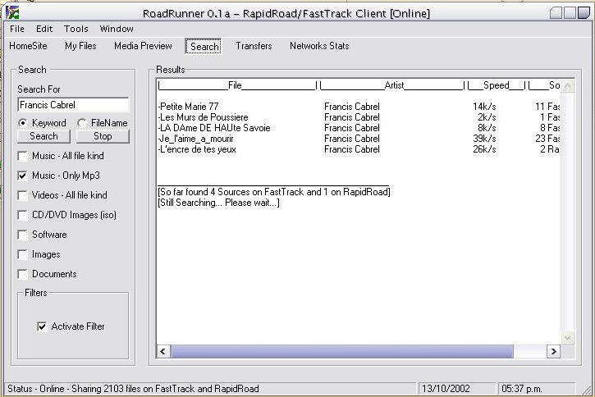595x397 pixels.
Task: Click the horizontal scrollbar left arrow
Action: [x=163, y=351]
